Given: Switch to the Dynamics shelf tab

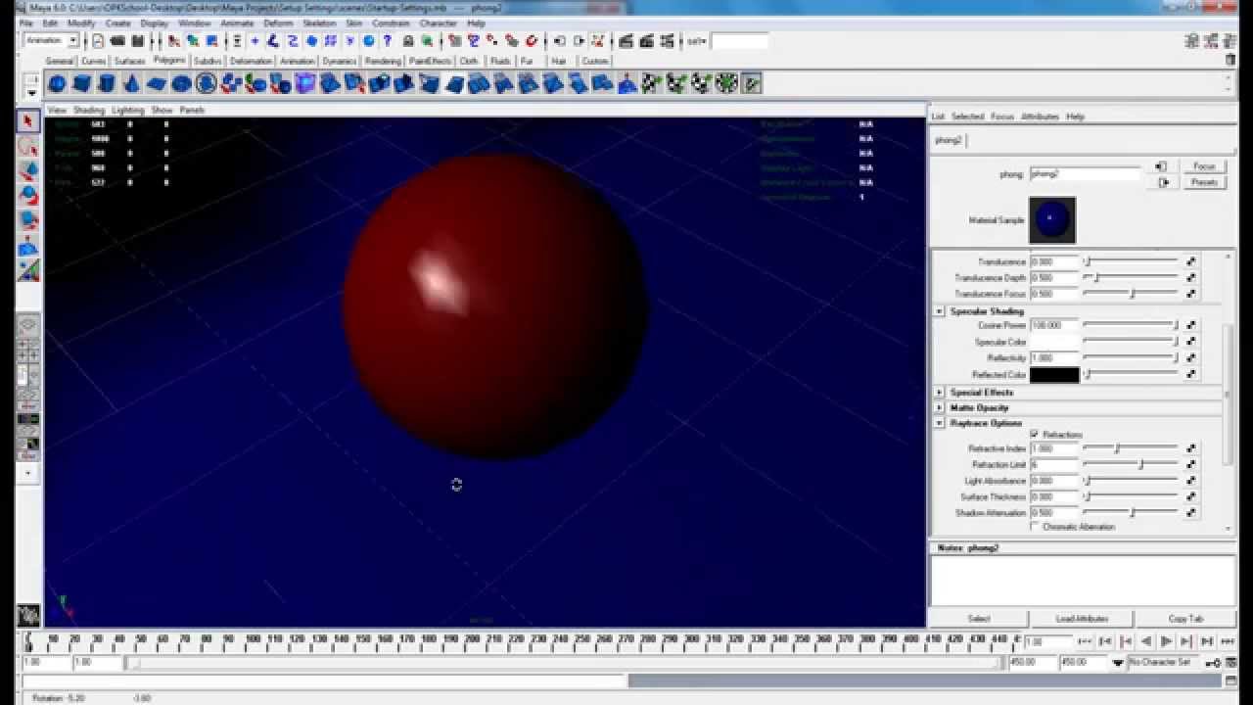Looking at the screenshot, I should 340,61.
